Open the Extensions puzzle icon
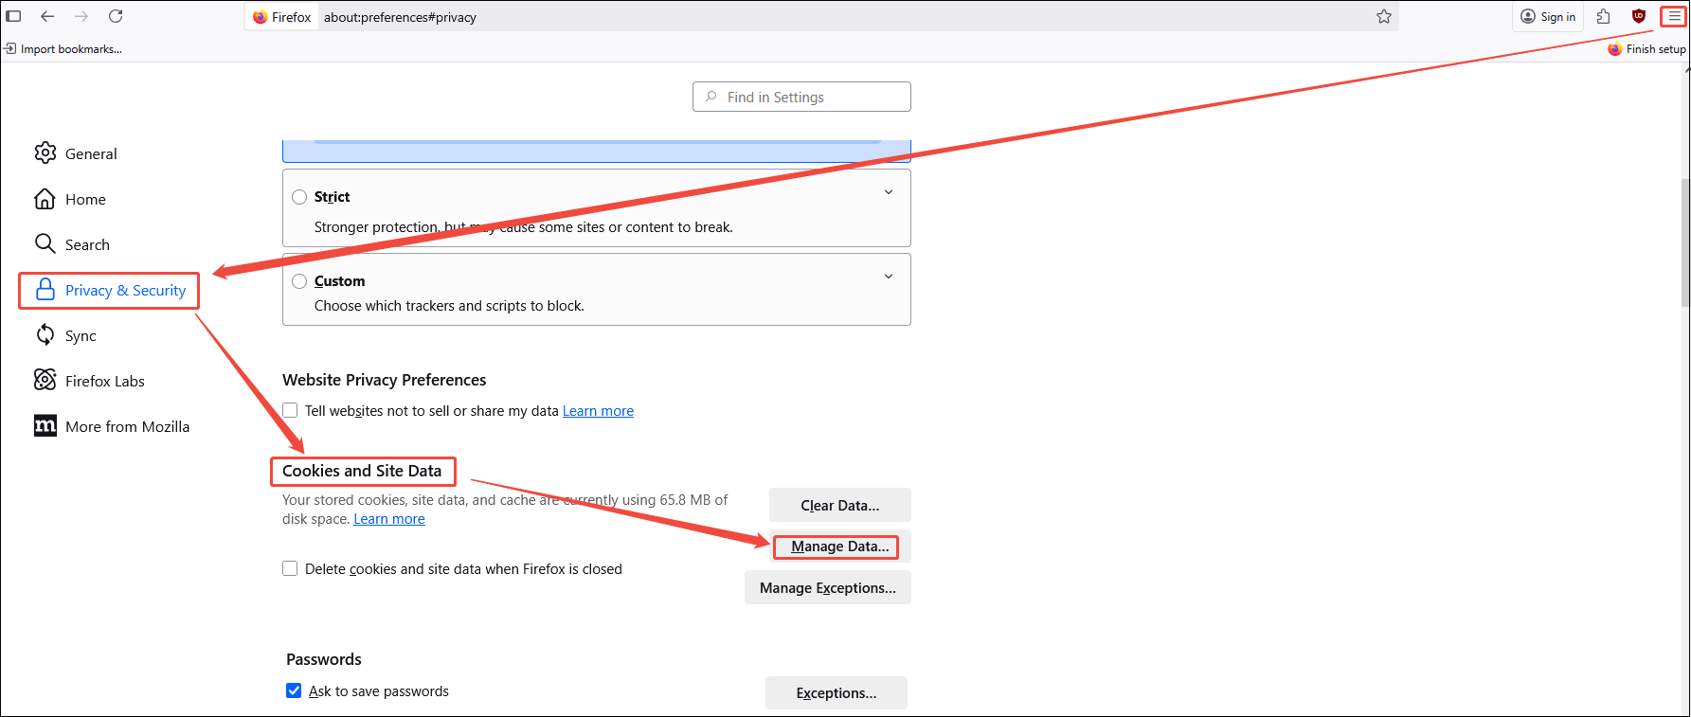Screen dimensions: 1691x717 click(1604, 16)
